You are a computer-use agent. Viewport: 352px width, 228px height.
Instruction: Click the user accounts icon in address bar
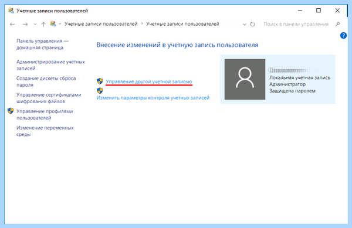(53, 23)
